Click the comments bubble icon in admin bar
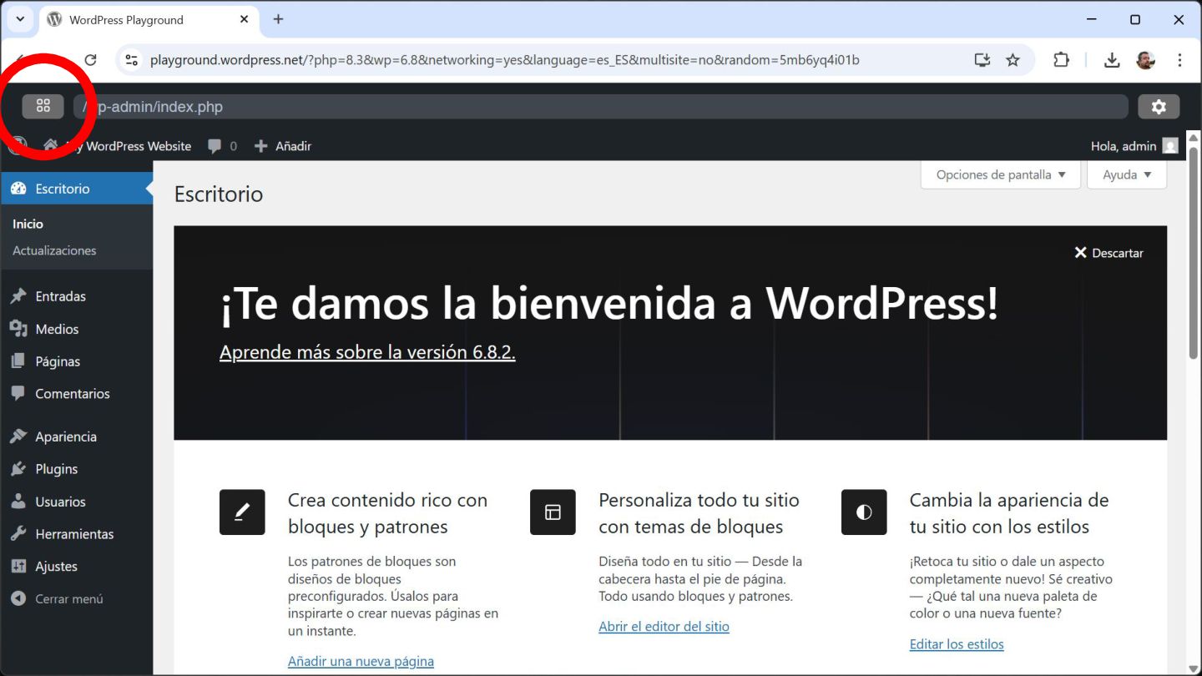Viewport: 1202px width, 676px height. tap(215, 146)
